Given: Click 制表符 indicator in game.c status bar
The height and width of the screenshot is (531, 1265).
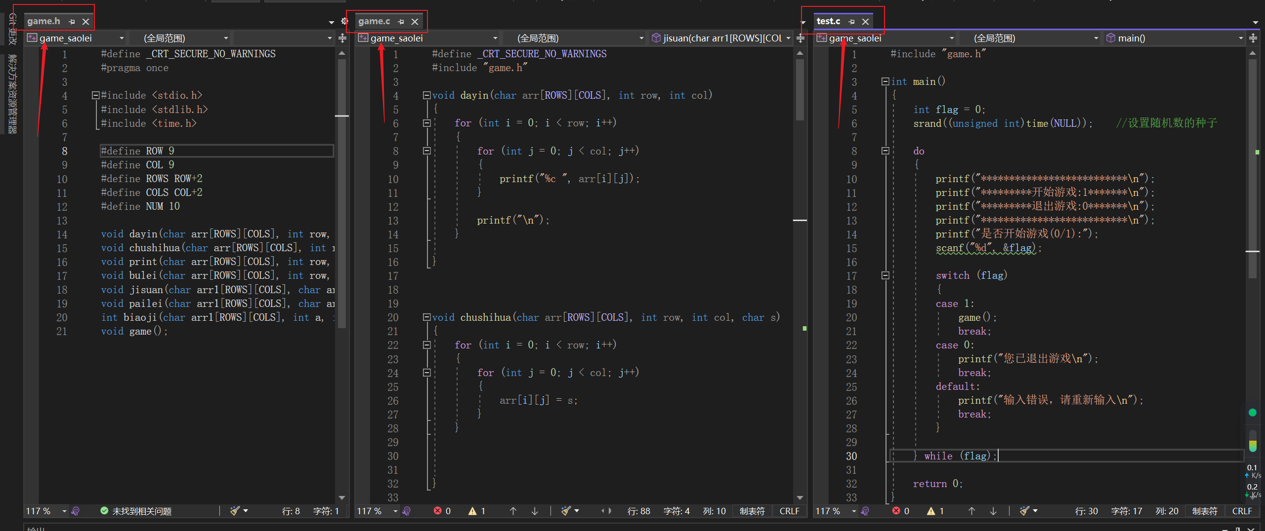Looking at the screenshot, I should pyautogui.click(x=752, y=511).
